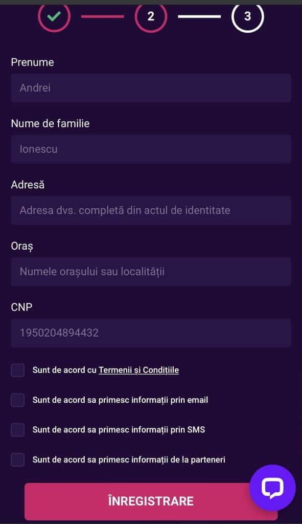
Task: Click the green checkmark for step one
Action: tap(53, 16)
